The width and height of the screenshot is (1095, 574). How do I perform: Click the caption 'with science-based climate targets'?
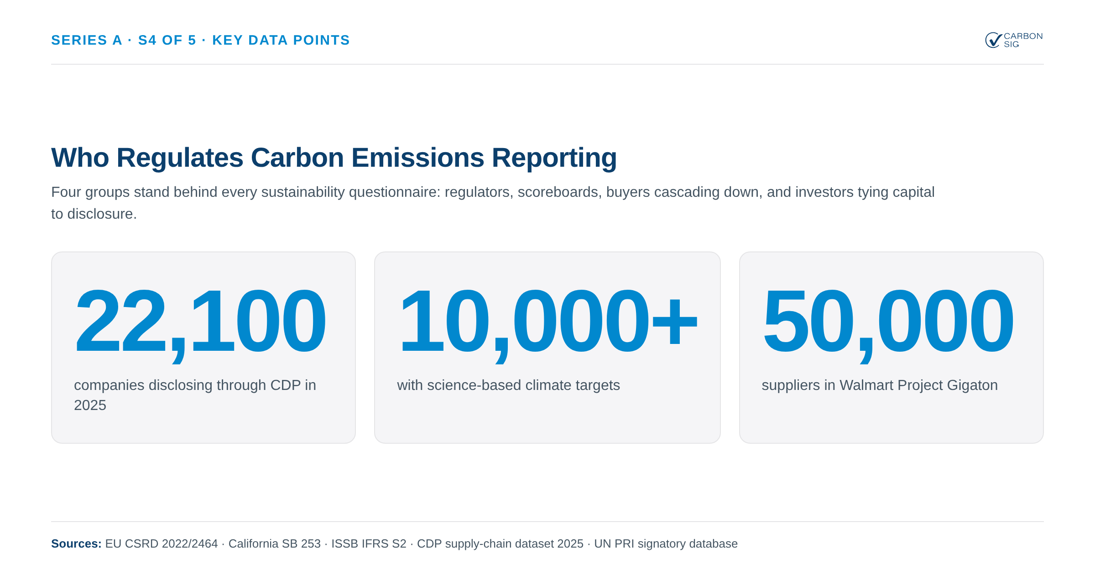508,385
